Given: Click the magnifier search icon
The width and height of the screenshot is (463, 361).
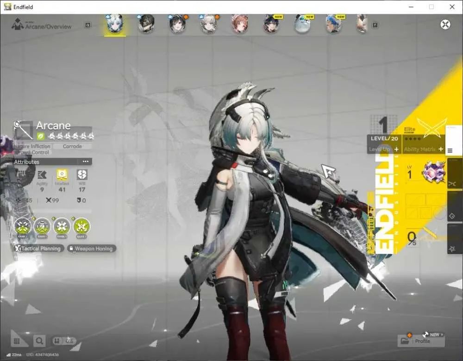Looking at the screenshot, I should click(39, 341).
